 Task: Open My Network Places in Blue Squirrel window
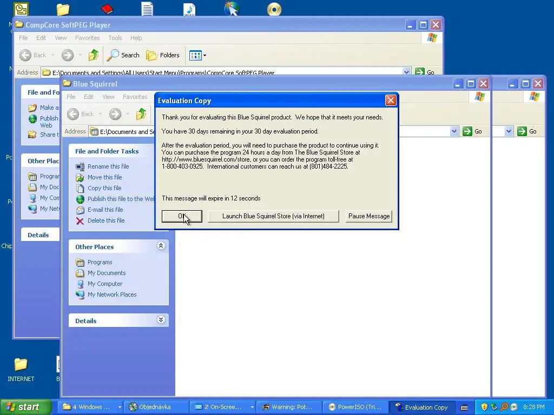(x=111, y=294)
